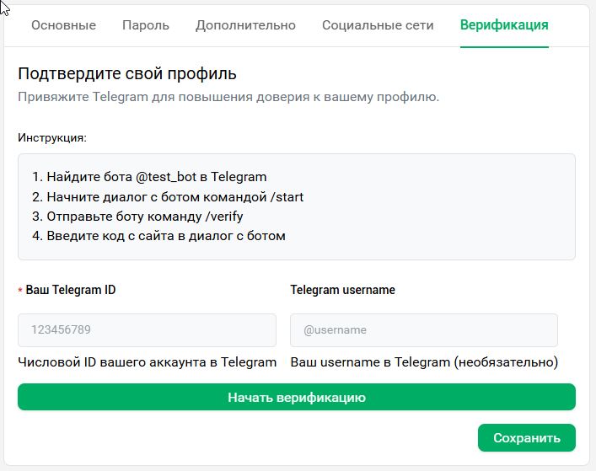
Task: Click the Привяжите Telegram description text
Action: click(228, 97)
